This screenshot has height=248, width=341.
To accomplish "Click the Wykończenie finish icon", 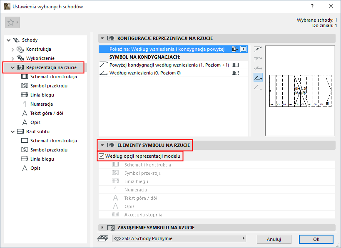I will coord(20,58).
